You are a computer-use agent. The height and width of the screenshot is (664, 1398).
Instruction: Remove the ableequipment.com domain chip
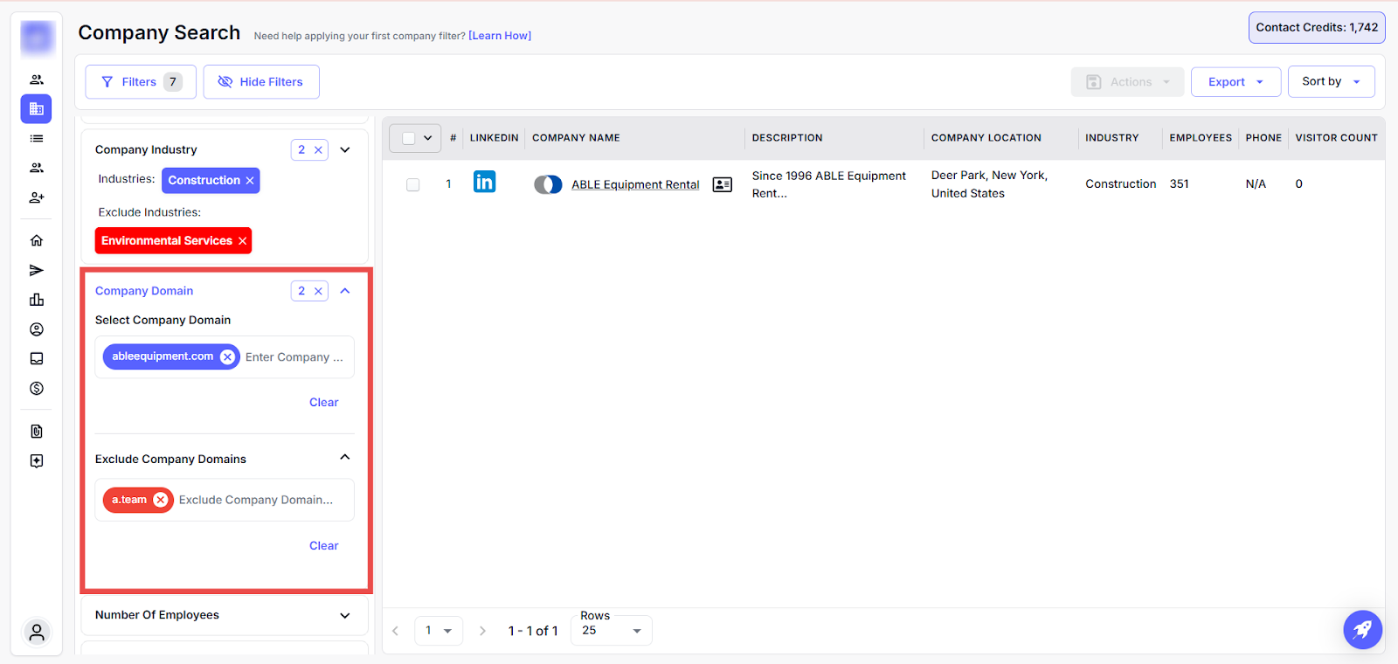point(227,356)
